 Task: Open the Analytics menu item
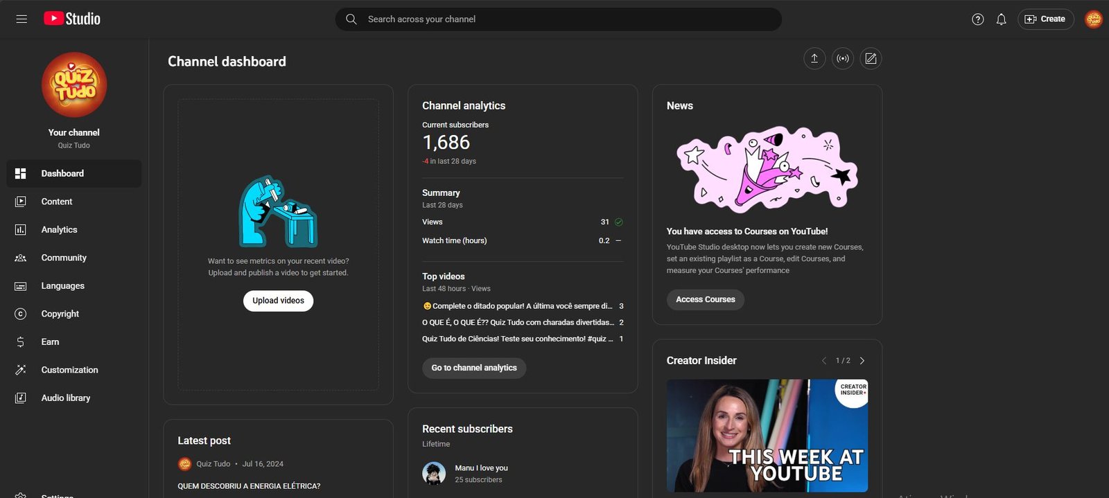tap(74, 230)
